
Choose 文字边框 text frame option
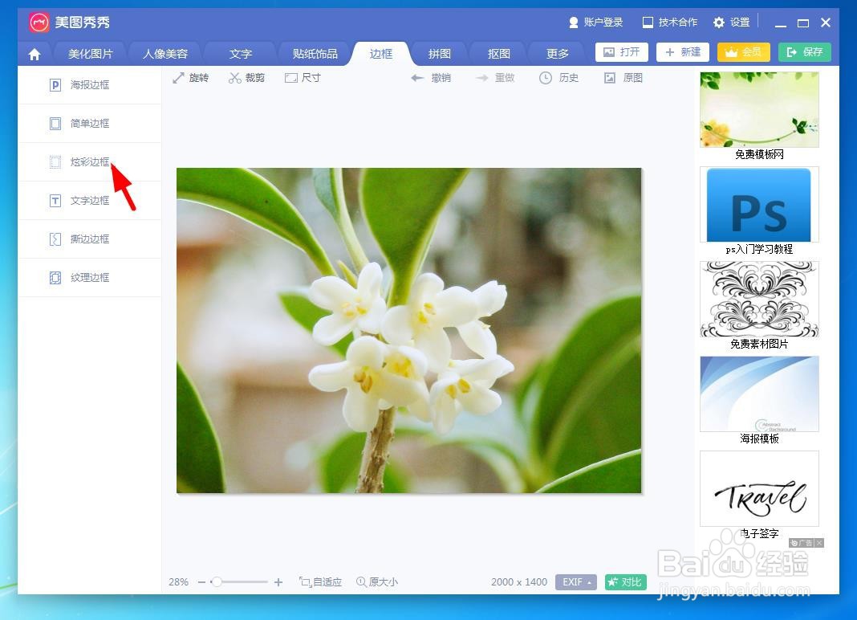pyautogui.click(x=90, y=200)
